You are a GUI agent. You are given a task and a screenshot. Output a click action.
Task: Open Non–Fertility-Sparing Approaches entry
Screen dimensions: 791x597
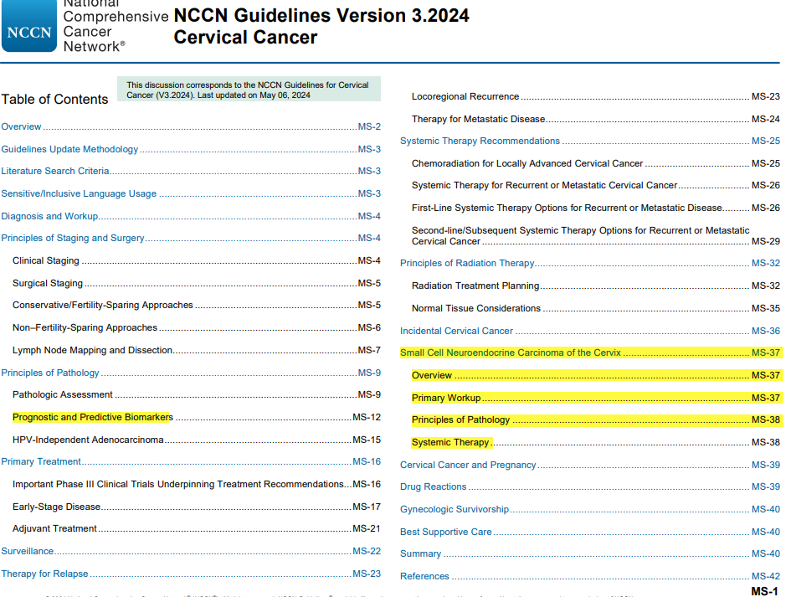196,327
